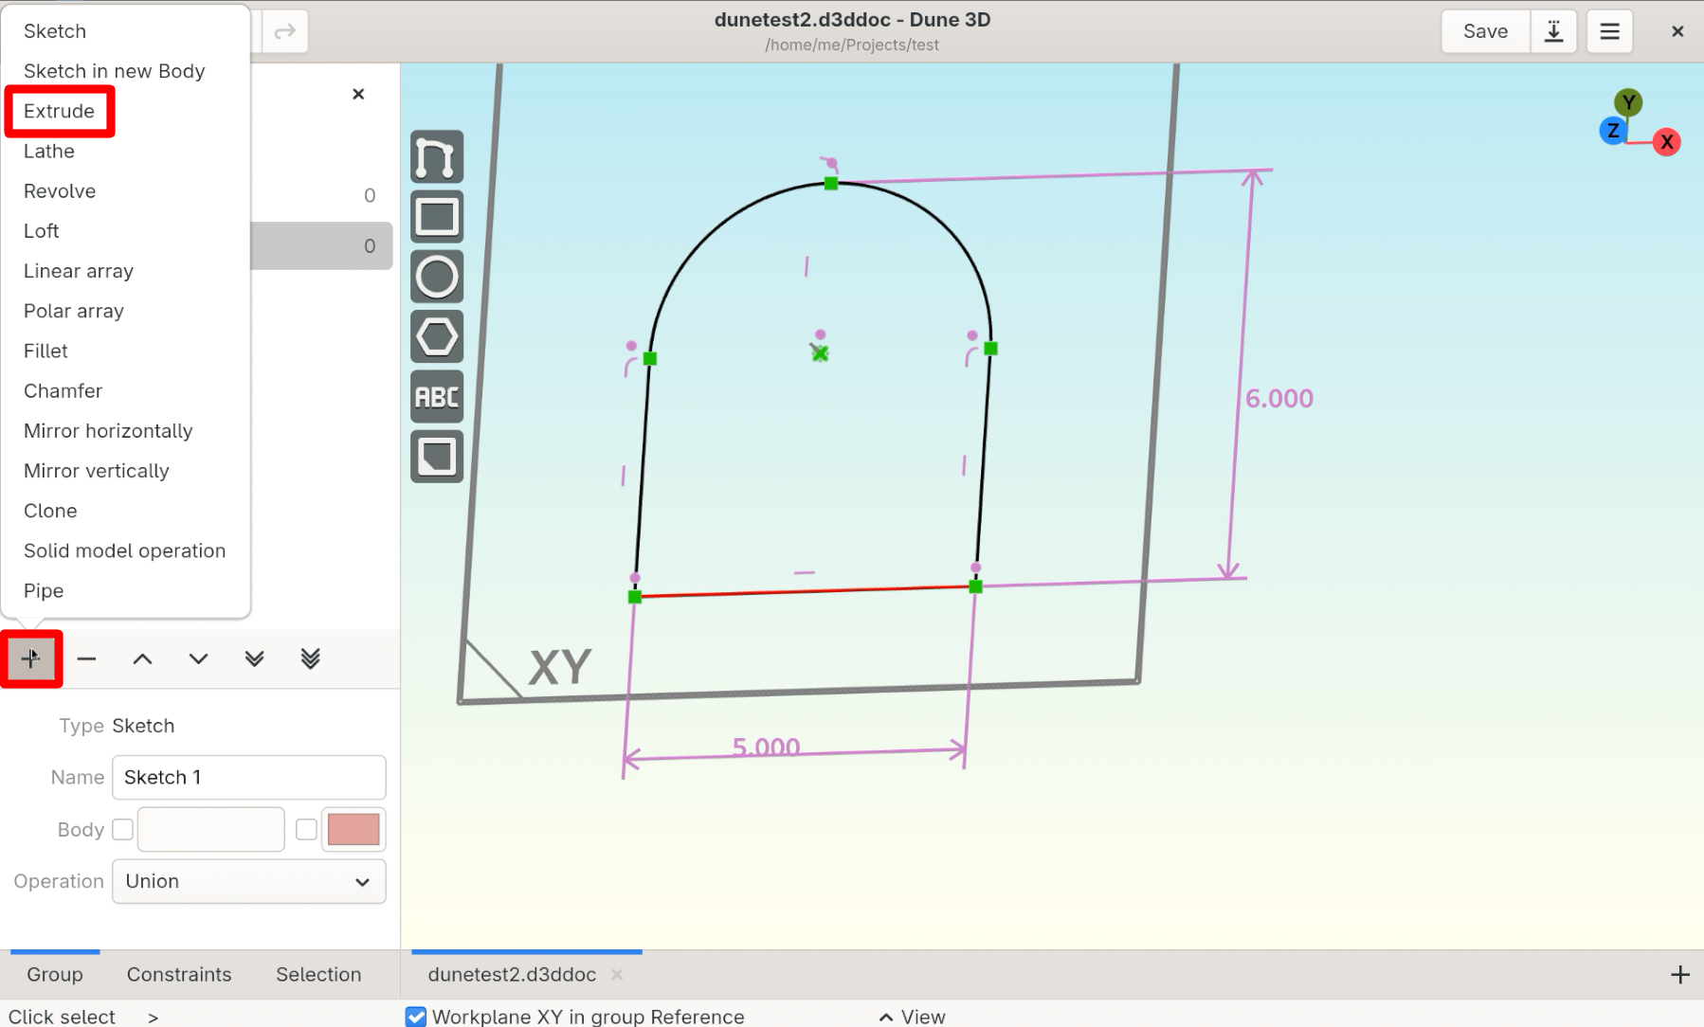Image resolution: width=1704 pixels, height=1027 pixels.
Task: Move group up with up chevron
Action: [142, 658]
